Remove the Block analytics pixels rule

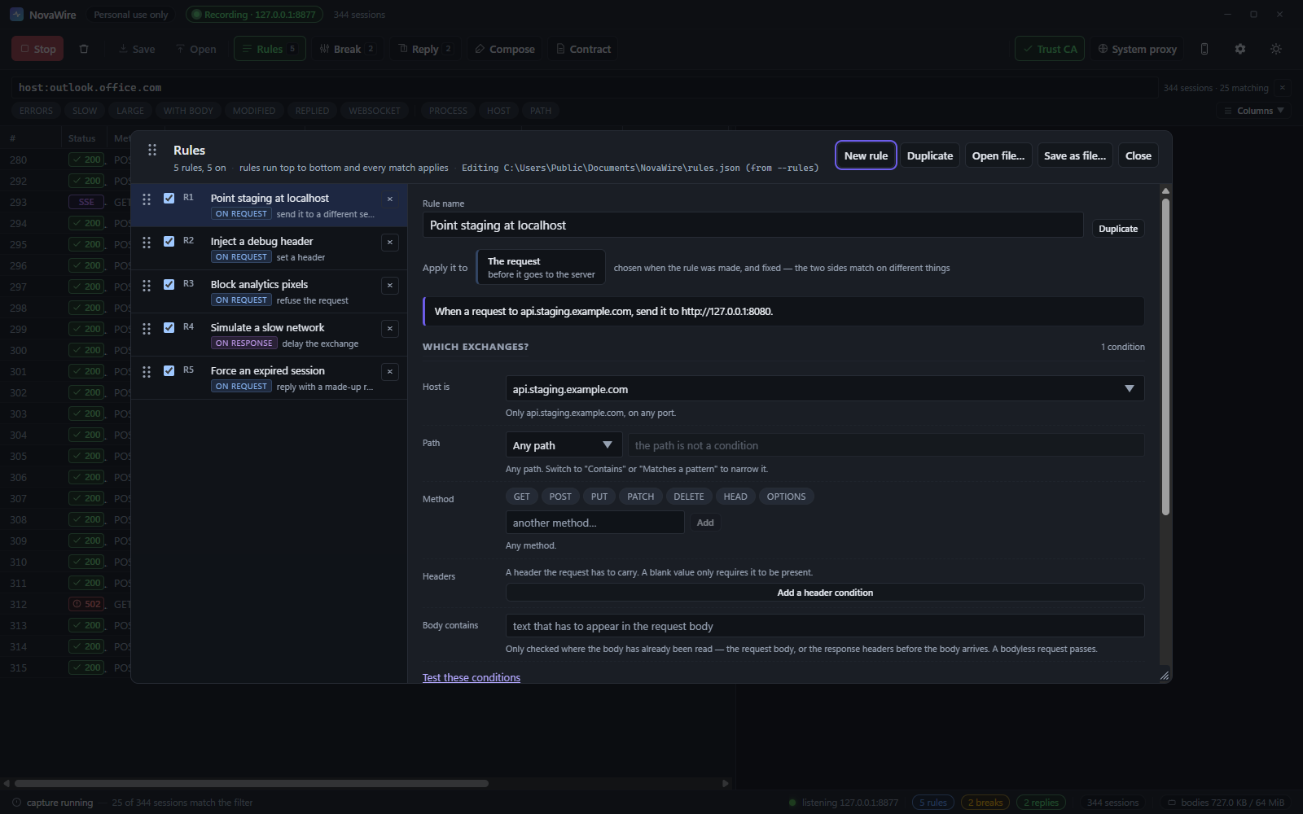click(390, 286)
